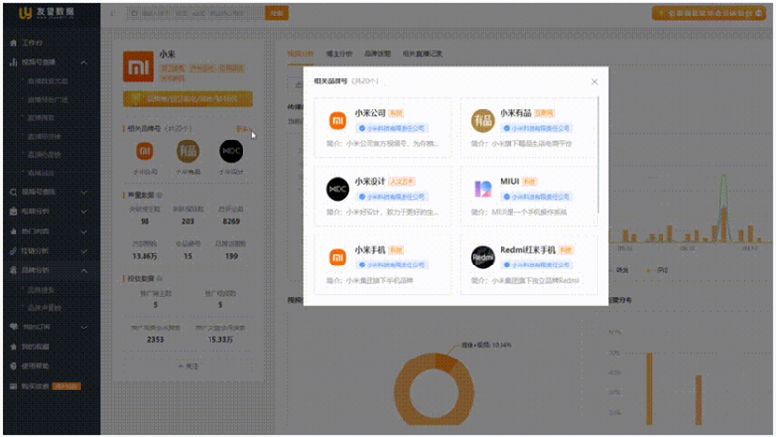
Task: Open the 小米公司 card logo in the popup
Action: pos(338,120)
